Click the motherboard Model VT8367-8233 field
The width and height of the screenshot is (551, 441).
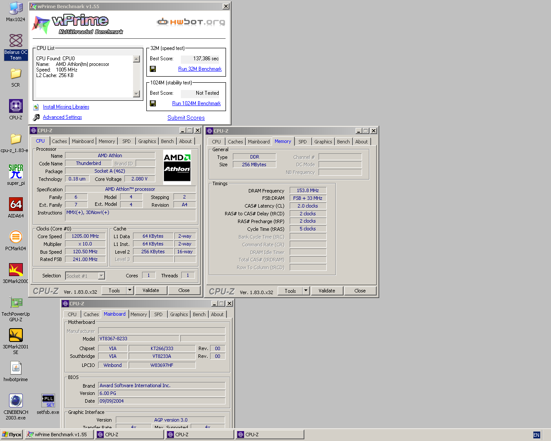coord(139,339)
